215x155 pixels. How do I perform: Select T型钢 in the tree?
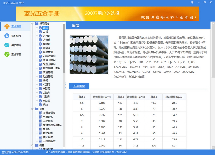tap(46, 97)
